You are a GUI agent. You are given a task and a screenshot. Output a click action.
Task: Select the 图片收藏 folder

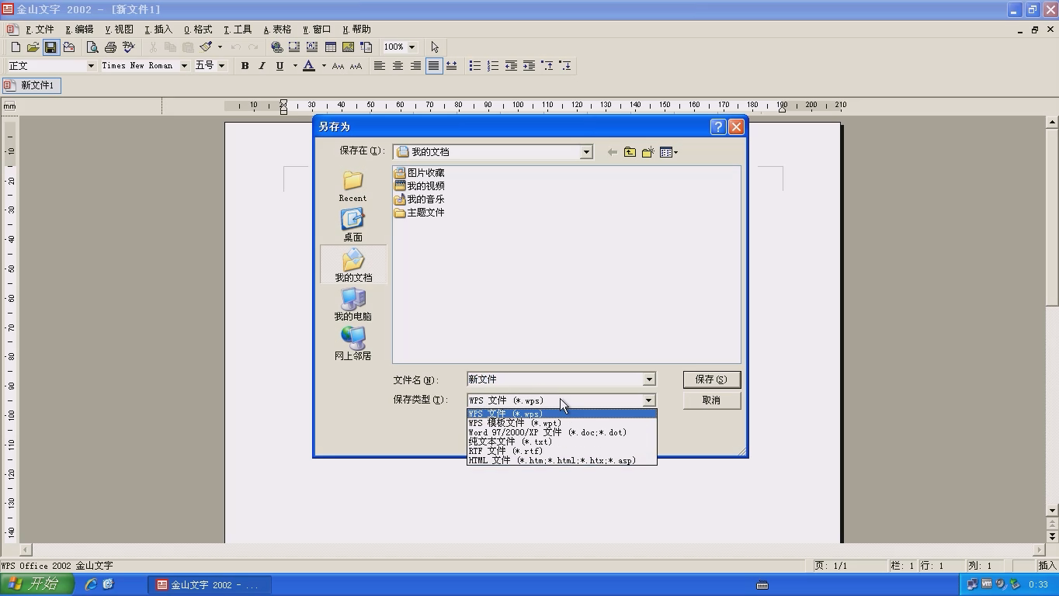(x=419, y=173)
